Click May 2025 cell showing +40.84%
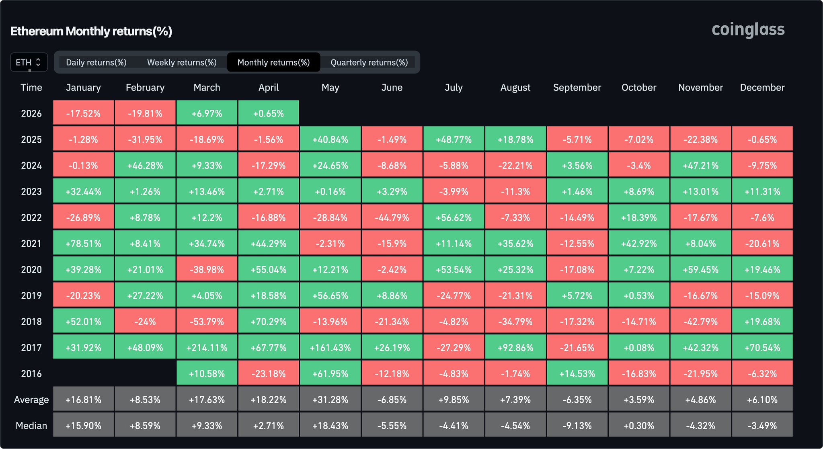Viewport: 823px width, 449px height. point(330,139)
